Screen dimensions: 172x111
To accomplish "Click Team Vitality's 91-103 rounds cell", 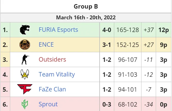I will [128, 75].
